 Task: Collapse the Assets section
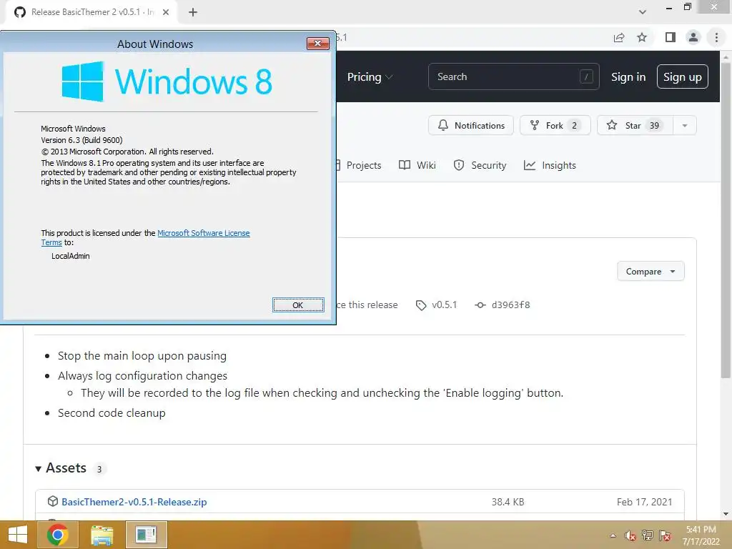pos(61,468)
